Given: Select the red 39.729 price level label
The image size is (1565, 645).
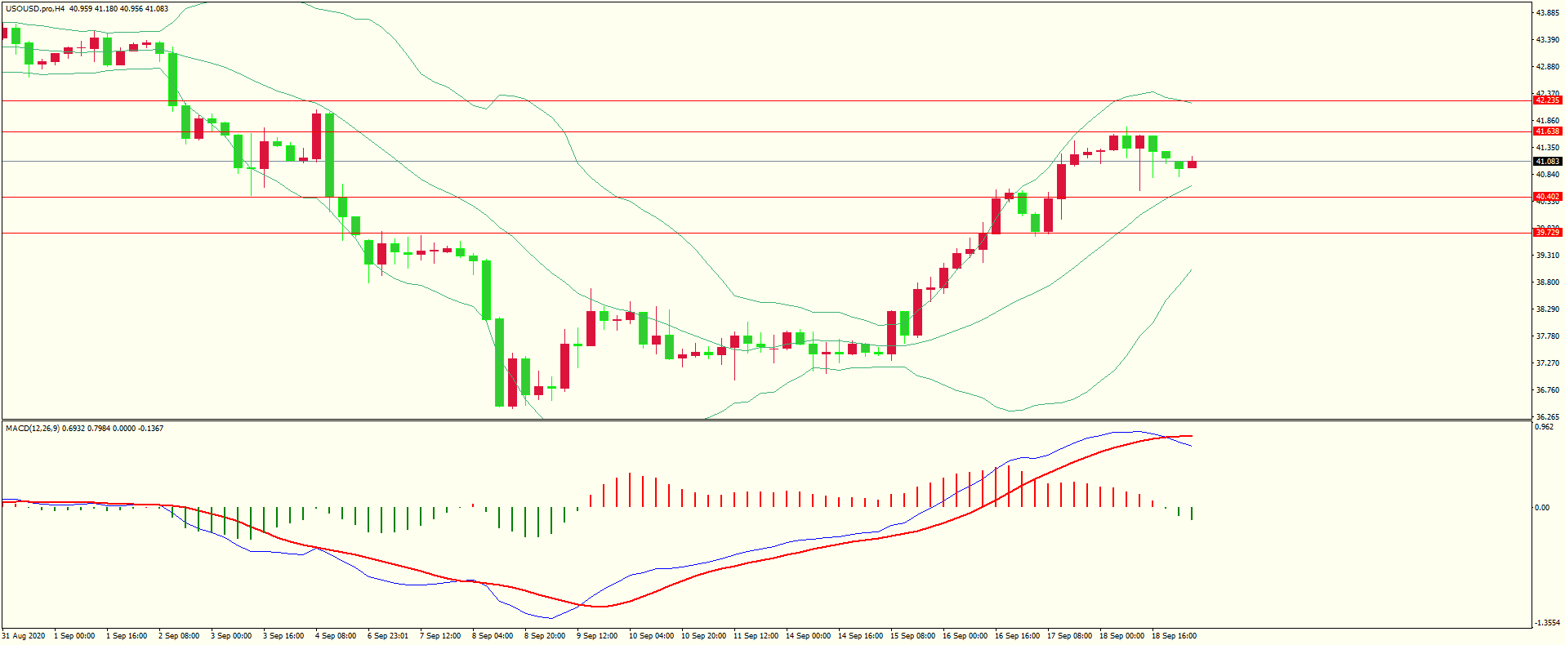Looking at the screenshot, I should [x=1548, y=233].
